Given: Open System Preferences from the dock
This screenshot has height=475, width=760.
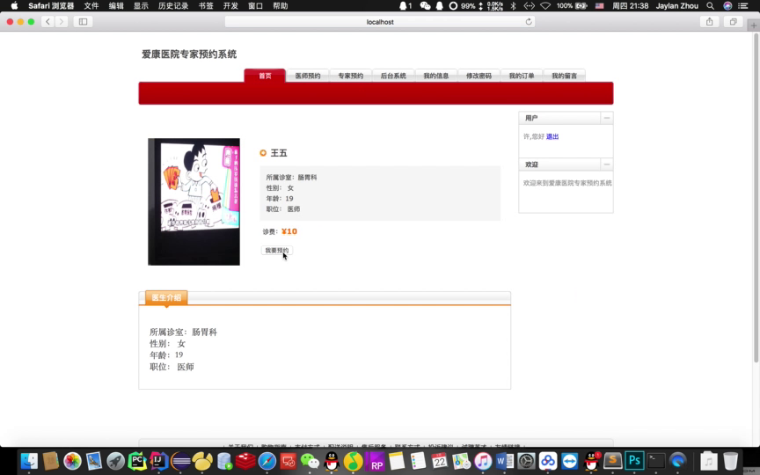Looking at the screenshot, I should click(x=526, y=461).
